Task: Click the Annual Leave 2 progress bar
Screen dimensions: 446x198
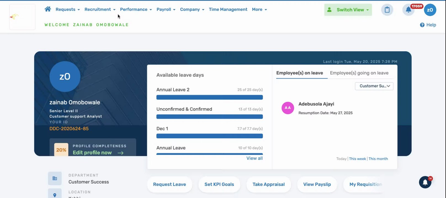Action: click(209, 97)
